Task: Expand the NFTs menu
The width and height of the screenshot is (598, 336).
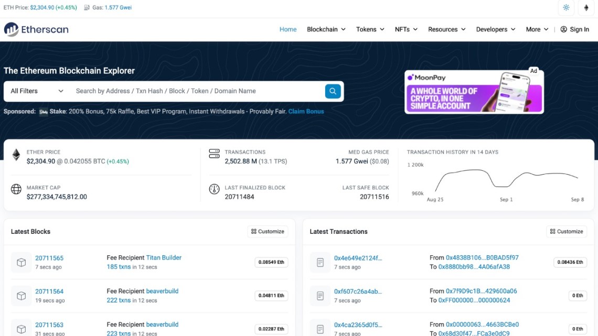Action: pos(406,29)
